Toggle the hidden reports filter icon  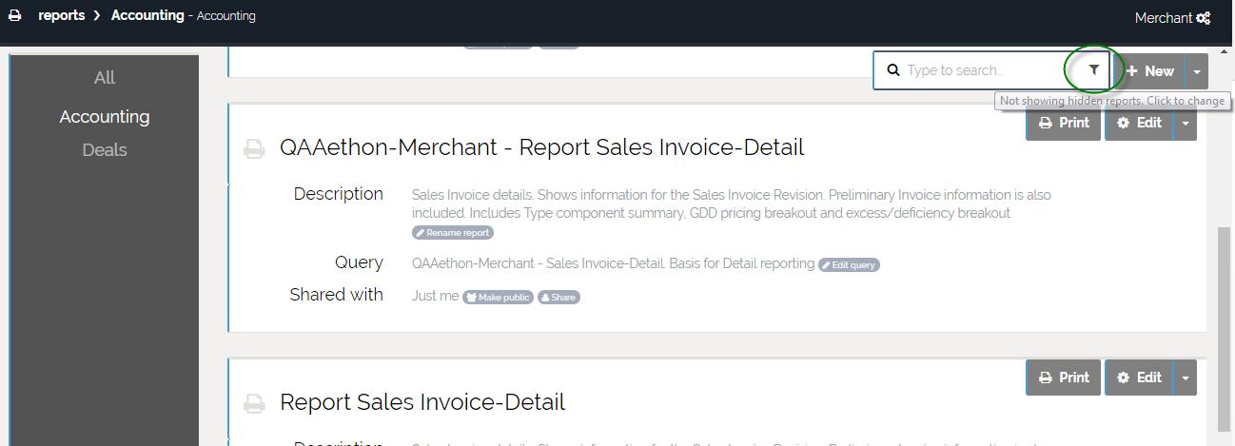pyautogui.click(x=1093, y=70)
